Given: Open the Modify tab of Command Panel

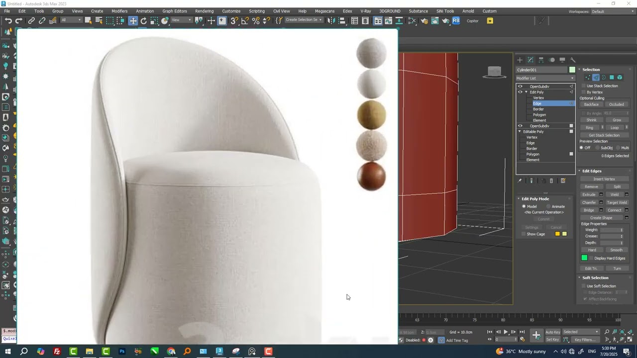Looking at the screenshot, I should 531,60.
